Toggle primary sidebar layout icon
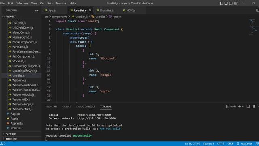259x146 pixels. coord(221,3)
